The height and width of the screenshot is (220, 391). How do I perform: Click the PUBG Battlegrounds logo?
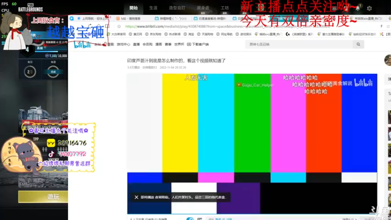coord(30,8)
